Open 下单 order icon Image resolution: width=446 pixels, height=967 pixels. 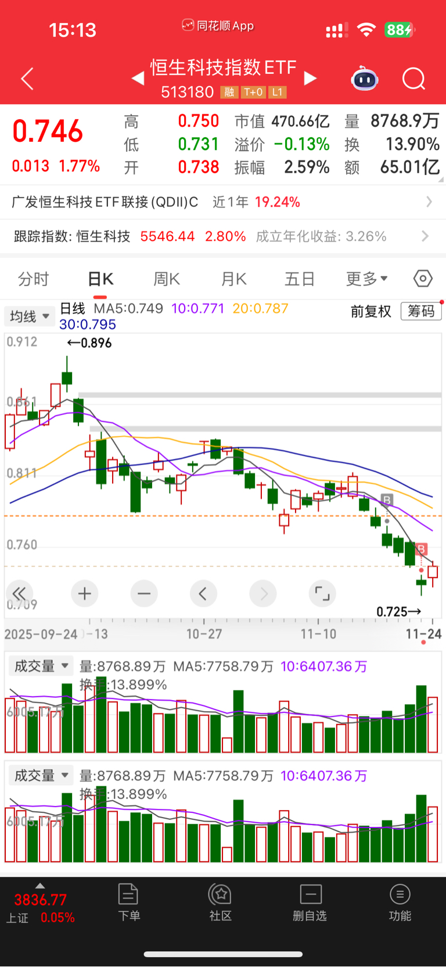click(x=129, y=902)
